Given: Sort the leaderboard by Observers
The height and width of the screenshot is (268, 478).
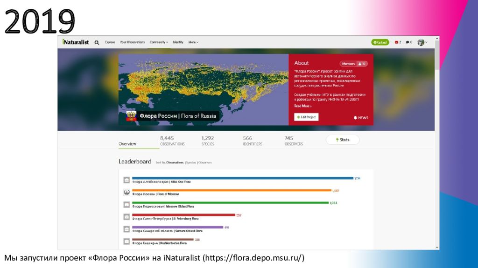Looking at the screenshot, I should point(205,162).
